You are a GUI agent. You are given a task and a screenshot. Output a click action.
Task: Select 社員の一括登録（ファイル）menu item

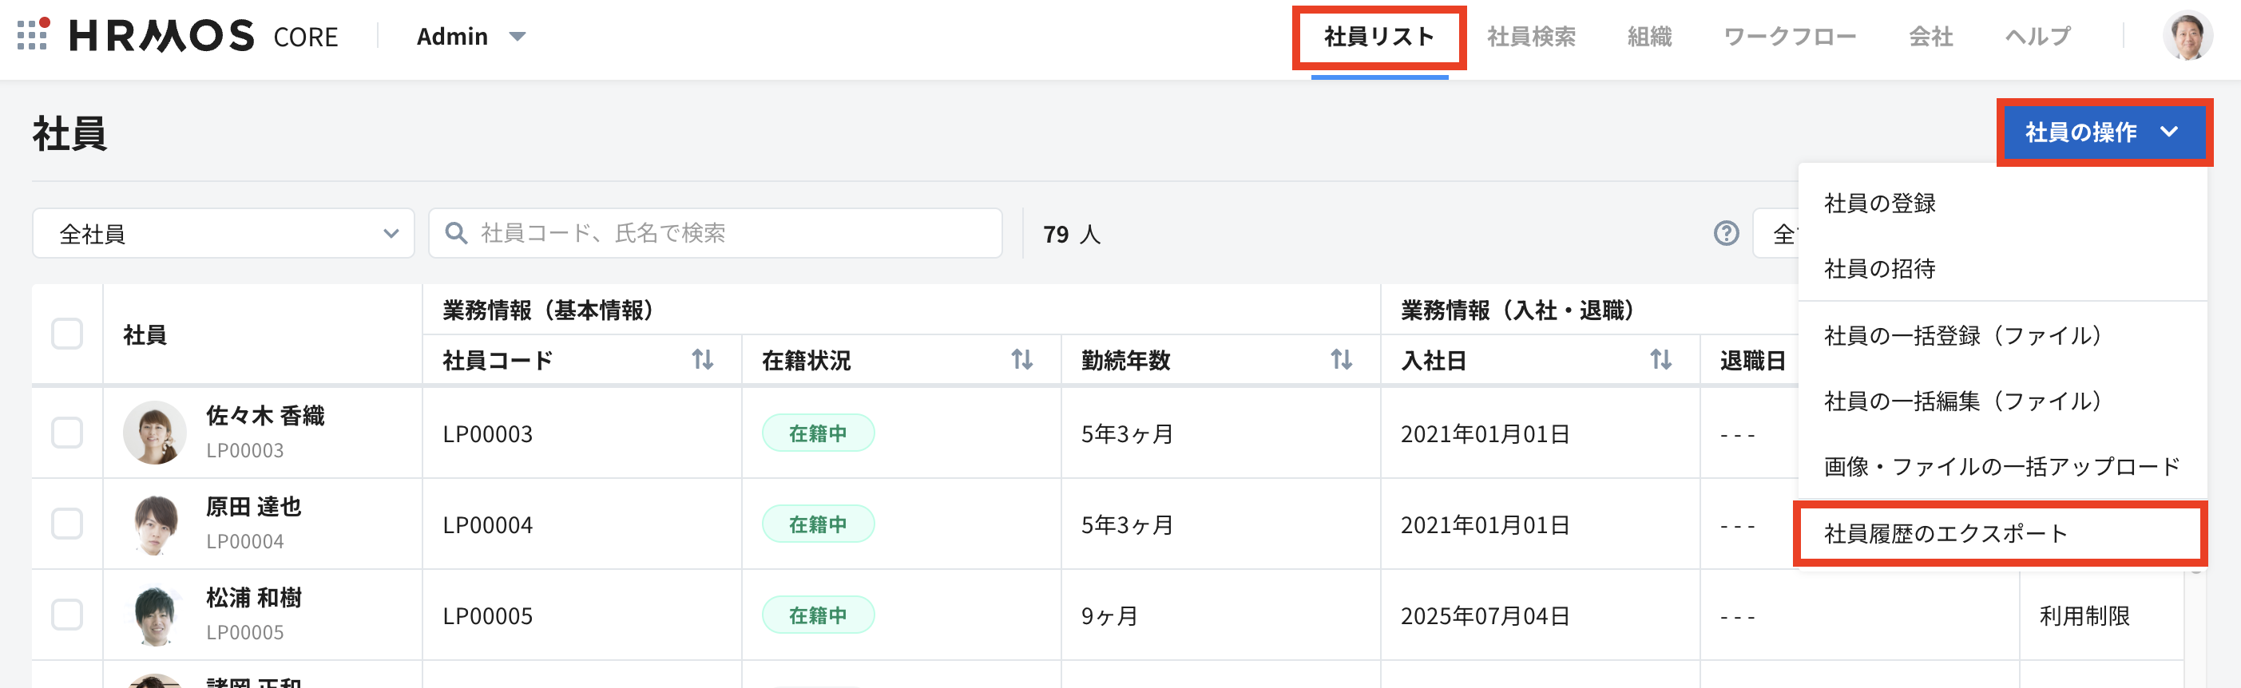2001,335
